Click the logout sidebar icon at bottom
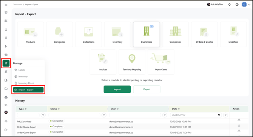 [6, 130]
